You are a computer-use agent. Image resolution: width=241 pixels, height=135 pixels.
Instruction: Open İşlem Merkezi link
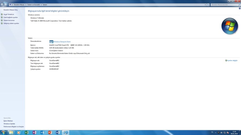click(x=8, y=121)
